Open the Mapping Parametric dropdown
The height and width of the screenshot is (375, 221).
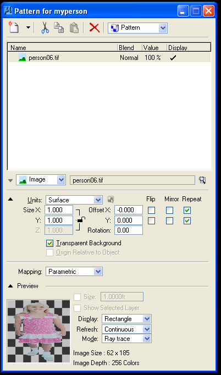74,272
